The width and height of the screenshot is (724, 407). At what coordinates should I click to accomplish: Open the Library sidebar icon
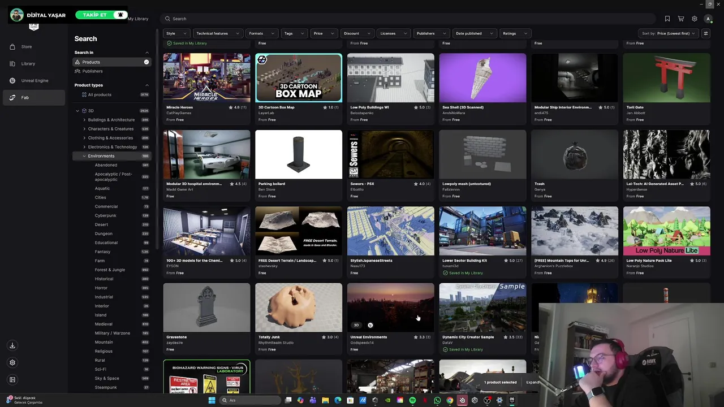[12, 63]
